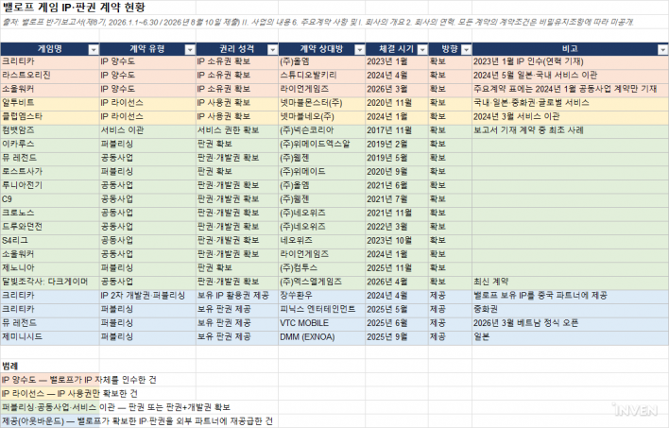Select the 2025년 11월 date cell
The width and height of the screenshot is (669, 428).
coord(397,268)
